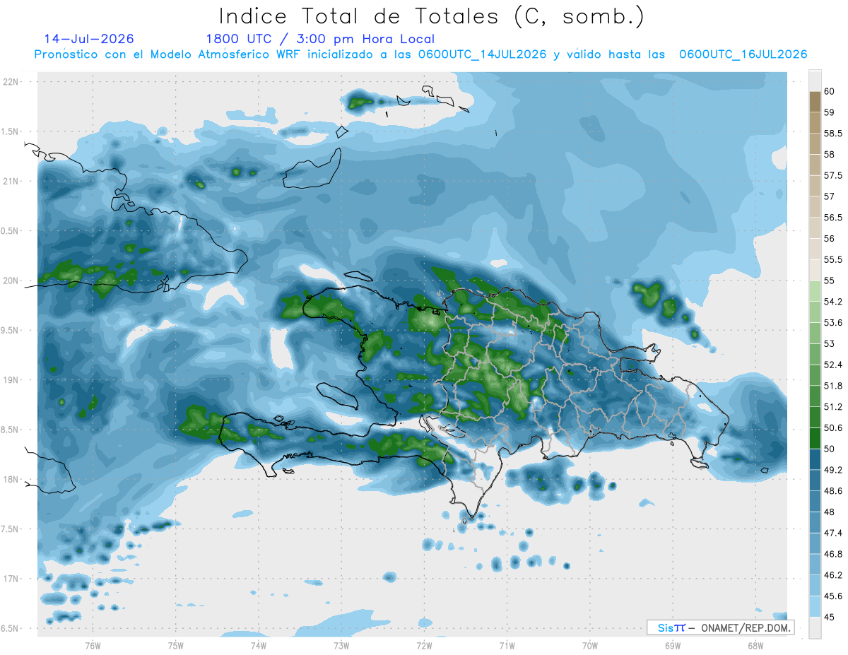The height and width of the screenshot is (655, 848).
Task: Click the "74W" longitude label
Action: pyautogui.click(x=258, y=645)
